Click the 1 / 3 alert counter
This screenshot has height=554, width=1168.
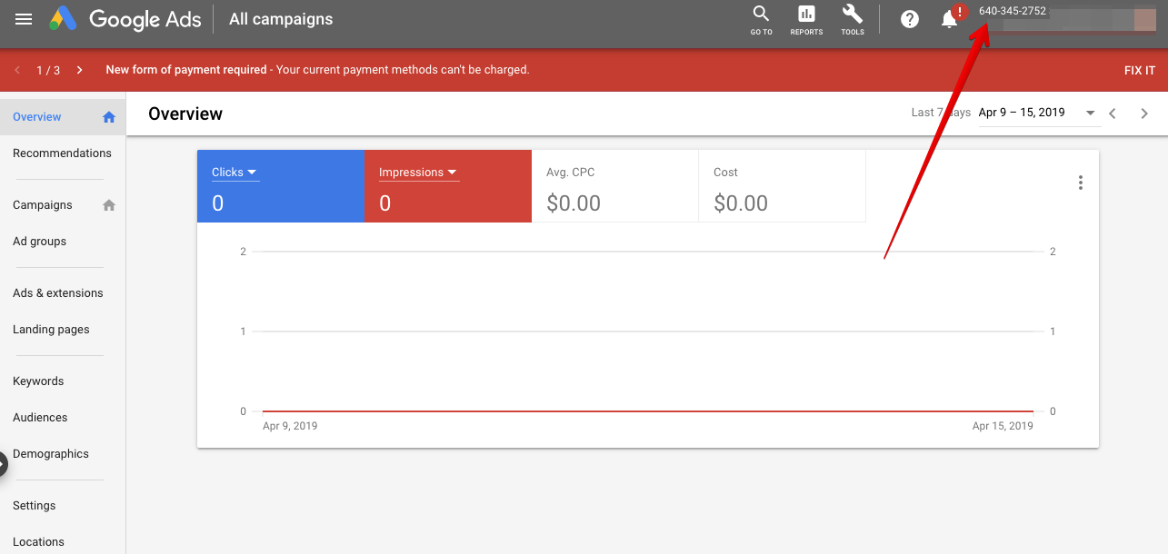48,70
